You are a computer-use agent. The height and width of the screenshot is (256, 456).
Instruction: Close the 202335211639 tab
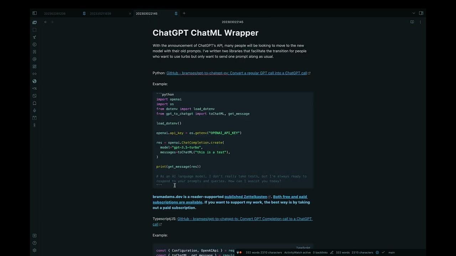[130, 14]
